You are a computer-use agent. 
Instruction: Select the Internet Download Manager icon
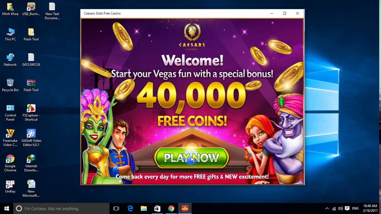coord(31,163)
